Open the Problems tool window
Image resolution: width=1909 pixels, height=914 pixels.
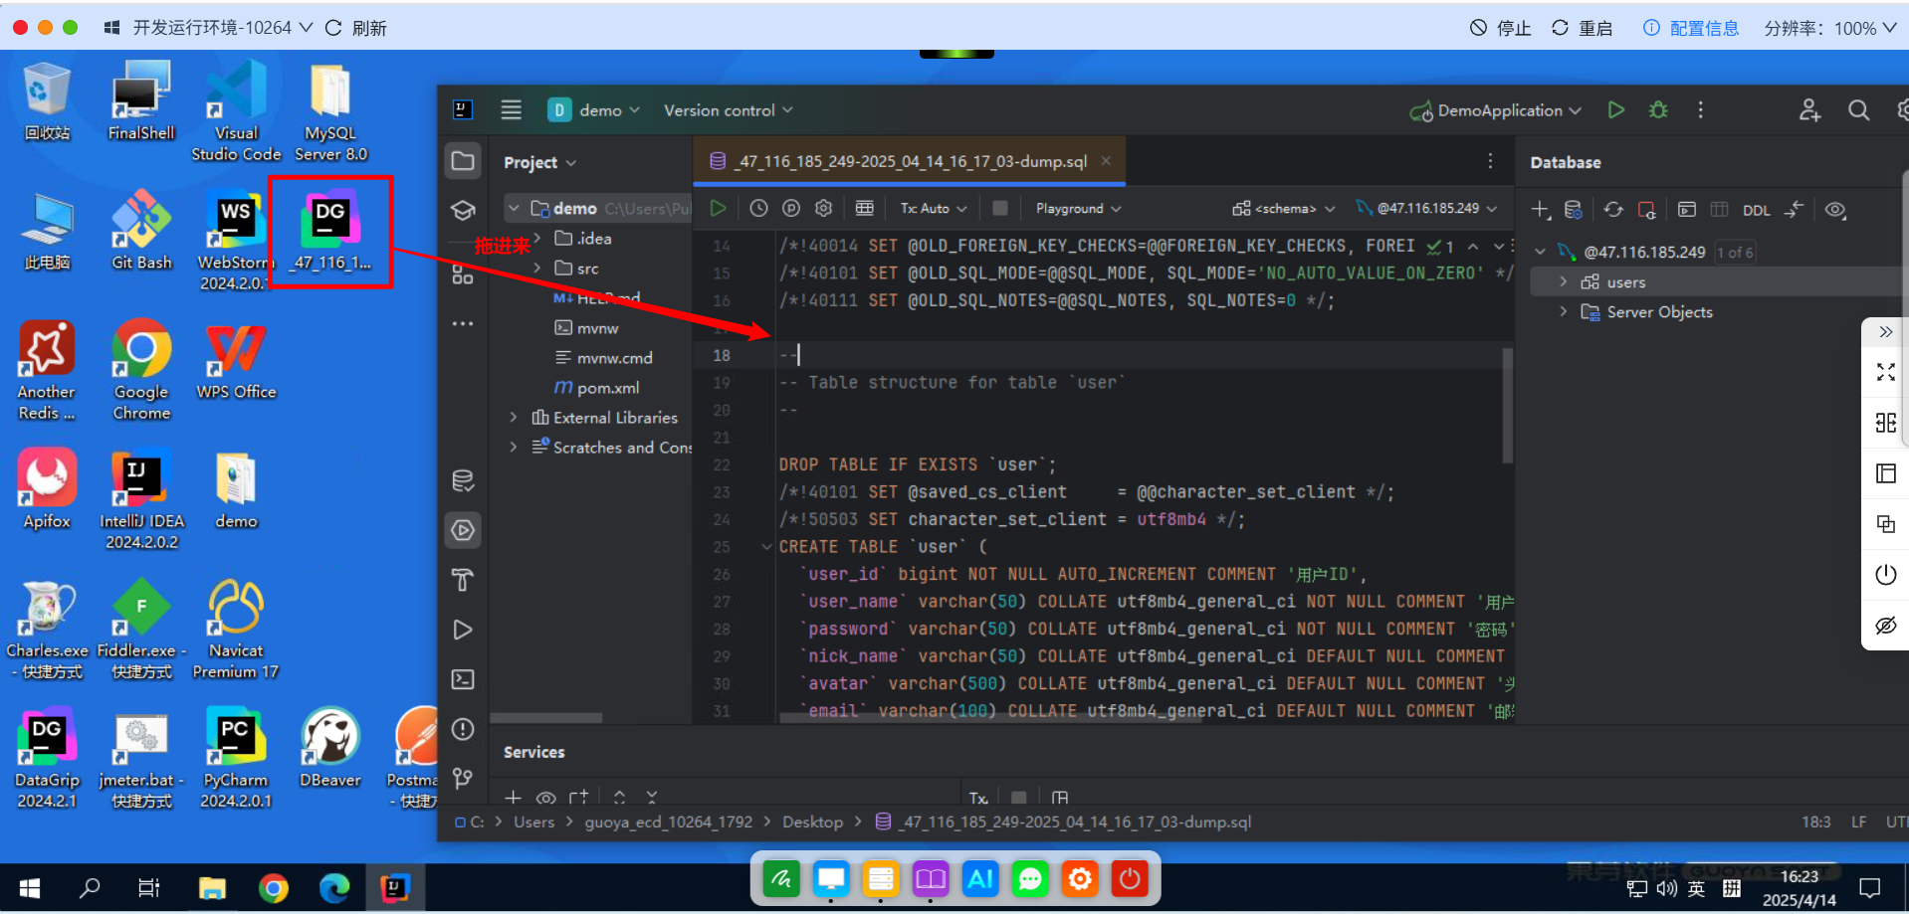[463, 729]
